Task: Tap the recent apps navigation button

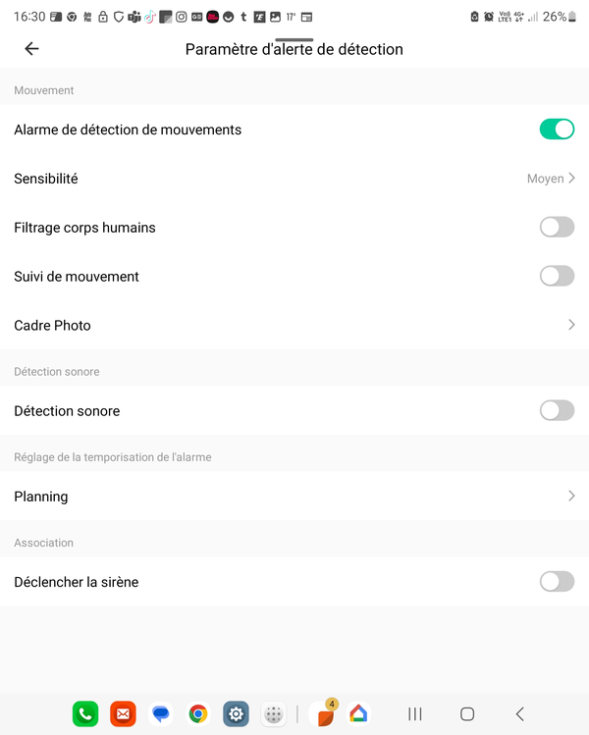Action: [415, 714]
